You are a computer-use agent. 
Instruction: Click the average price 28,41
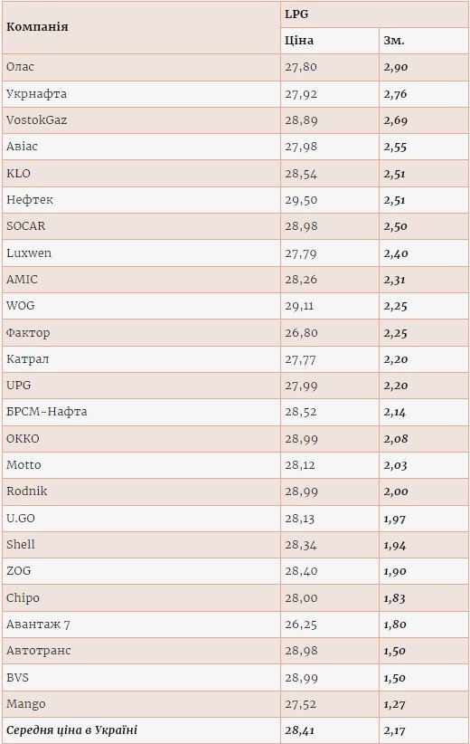click(299, 730)
